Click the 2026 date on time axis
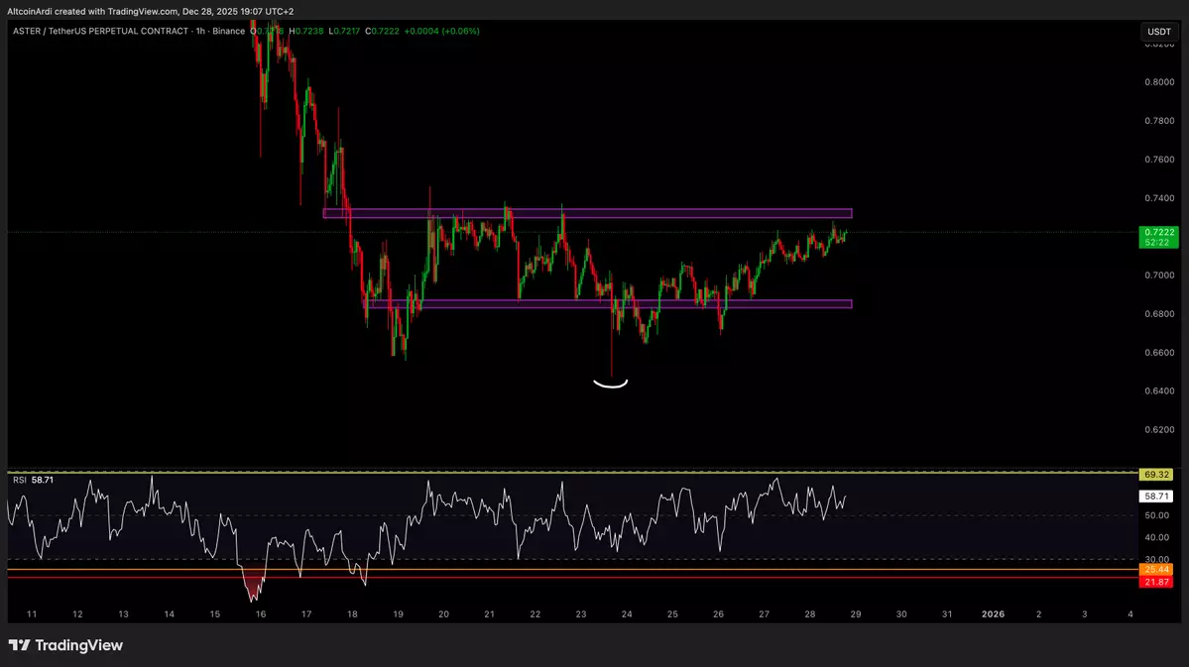Screen dimensions: 1189x667 coord(993,614)
